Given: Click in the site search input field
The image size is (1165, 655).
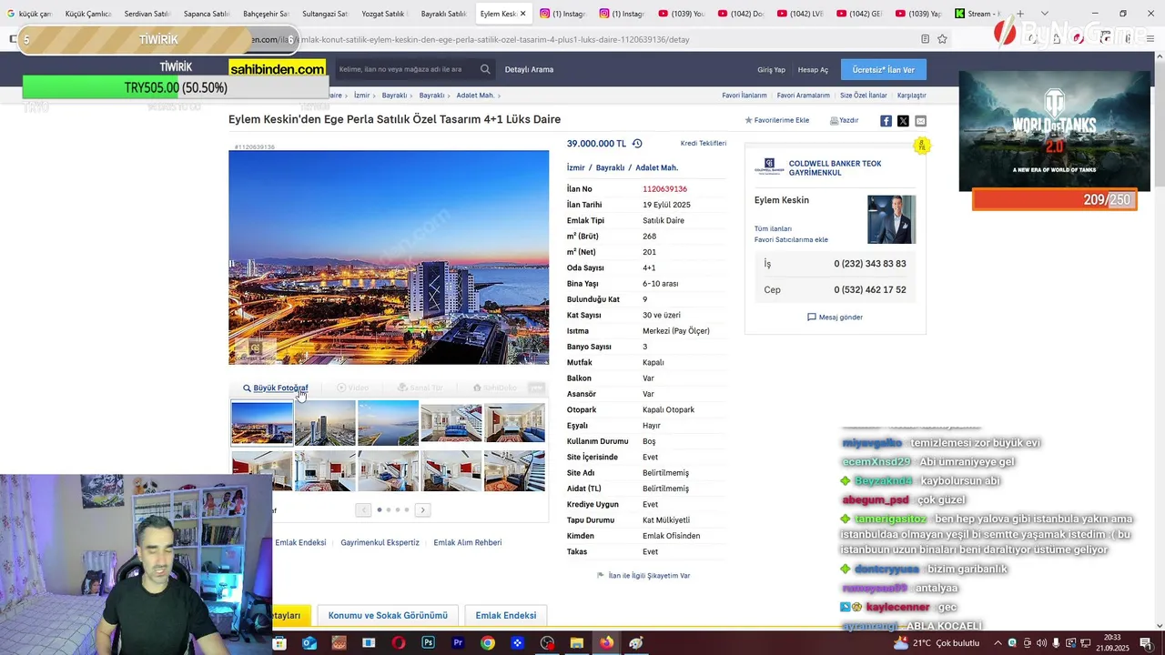Looking at the screenshot, I should tap(405, 69).
